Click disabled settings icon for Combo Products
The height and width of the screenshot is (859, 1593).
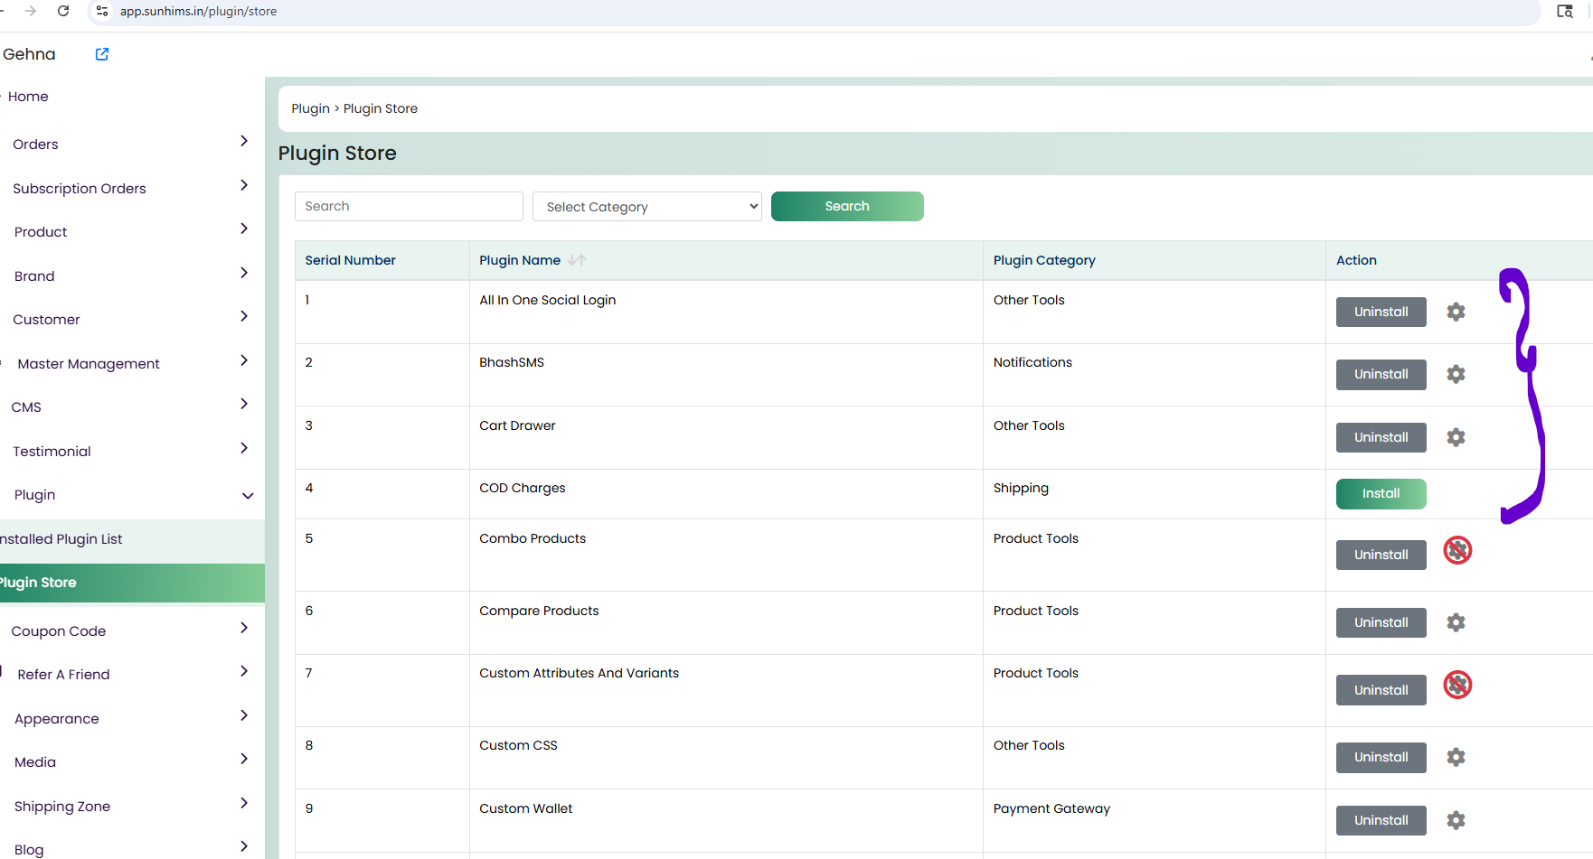[x=1457, y=550]
